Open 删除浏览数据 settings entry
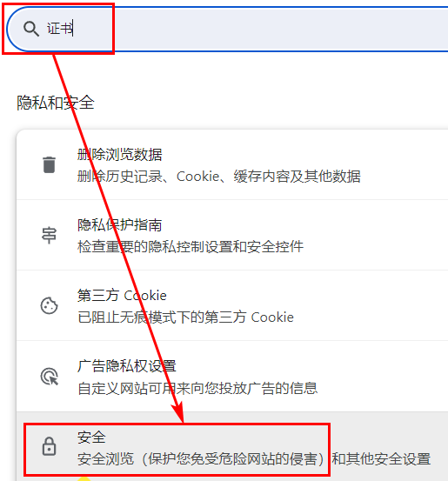448x481 pixels. pyautogui.click(x=232, y=164)
